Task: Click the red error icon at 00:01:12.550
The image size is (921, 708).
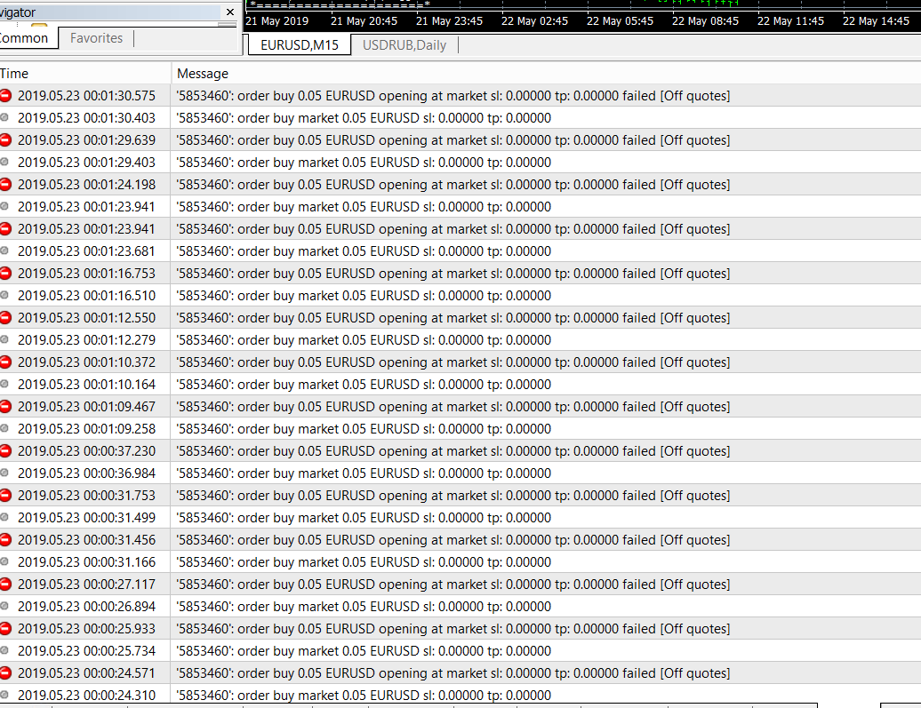Action: [x=5, y=318]
